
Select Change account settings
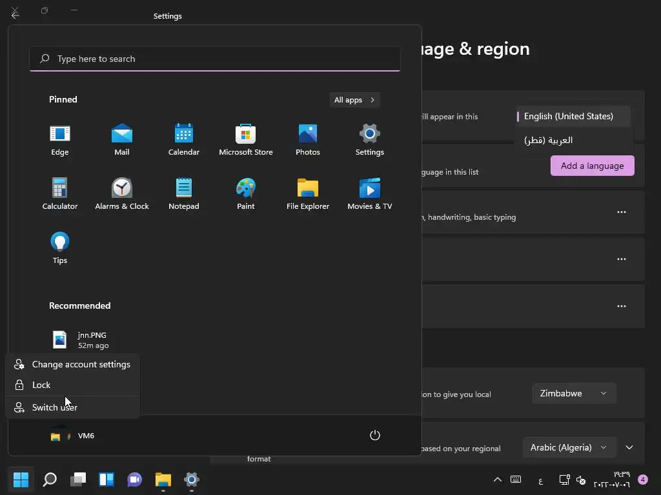[72, 365]
